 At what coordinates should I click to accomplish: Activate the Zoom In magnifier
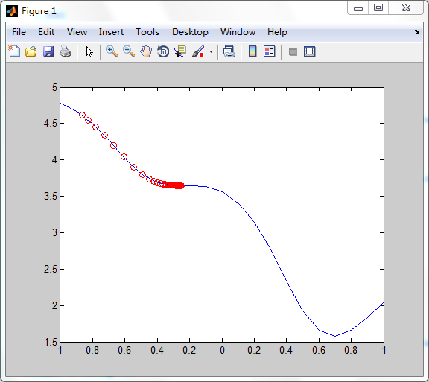point(112,51)
